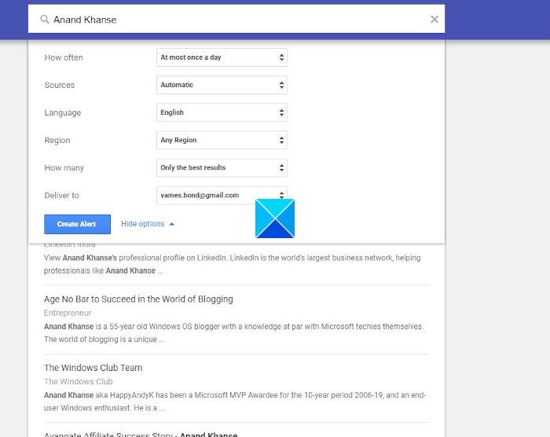This screenshot has height=437, width=550.
Task: Click the Language label
Action: pyautogui.click(x=62, y=112)
